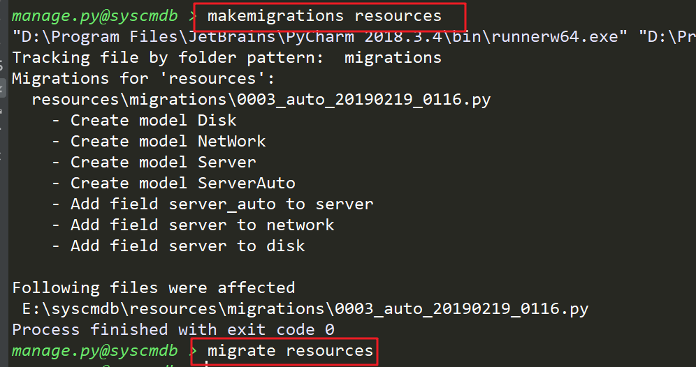Click the runnerw64.exe command path line
Screen dimensions: 696x367
314,36
